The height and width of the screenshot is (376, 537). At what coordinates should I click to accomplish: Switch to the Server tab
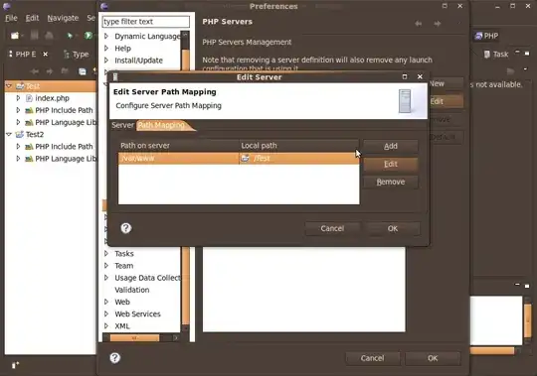(122, 125)
